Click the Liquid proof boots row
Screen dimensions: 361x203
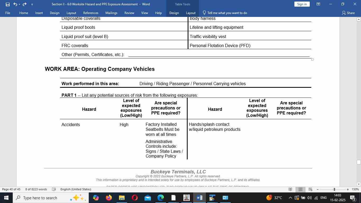124,27
